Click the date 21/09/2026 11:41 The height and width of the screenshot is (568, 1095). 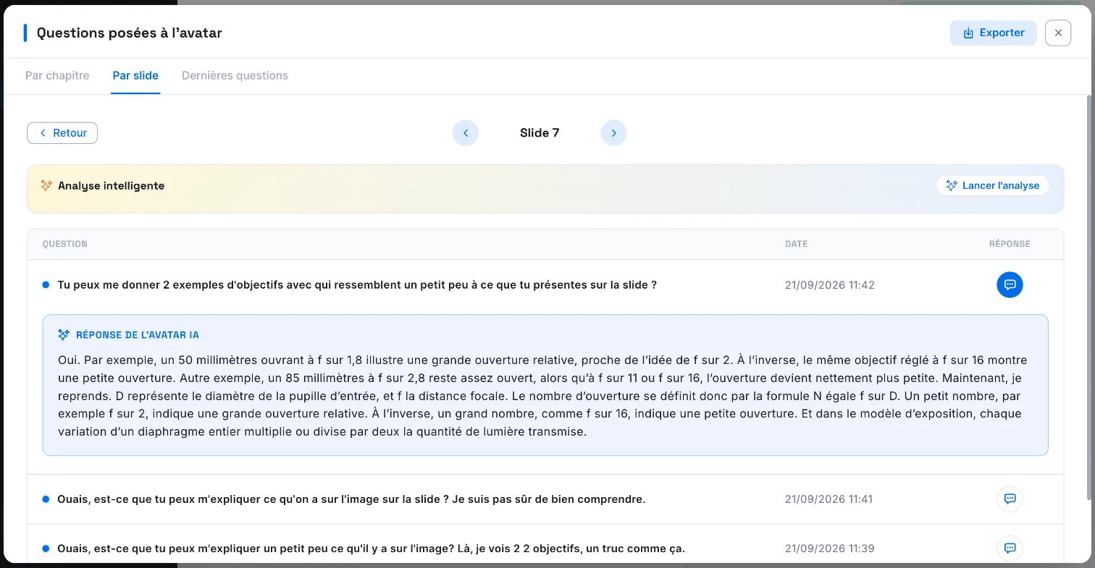(829, 499)
